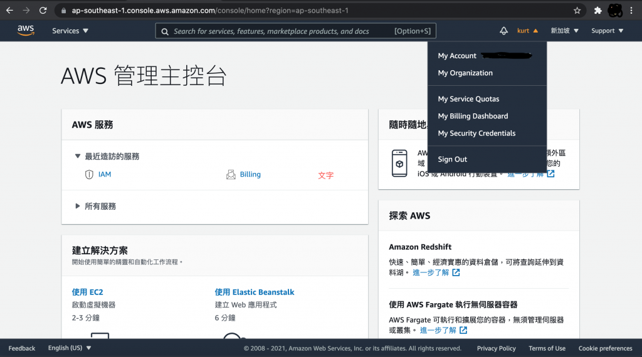
Task: Click the 建立 Web 應用程式 text
Action: [246, 304]
